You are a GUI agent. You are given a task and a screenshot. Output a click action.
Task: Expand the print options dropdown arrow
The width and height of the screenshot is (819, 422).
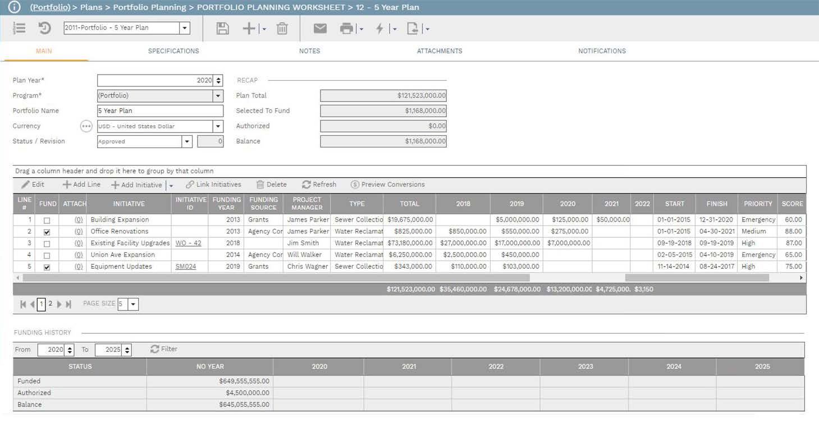click(361, 29)
